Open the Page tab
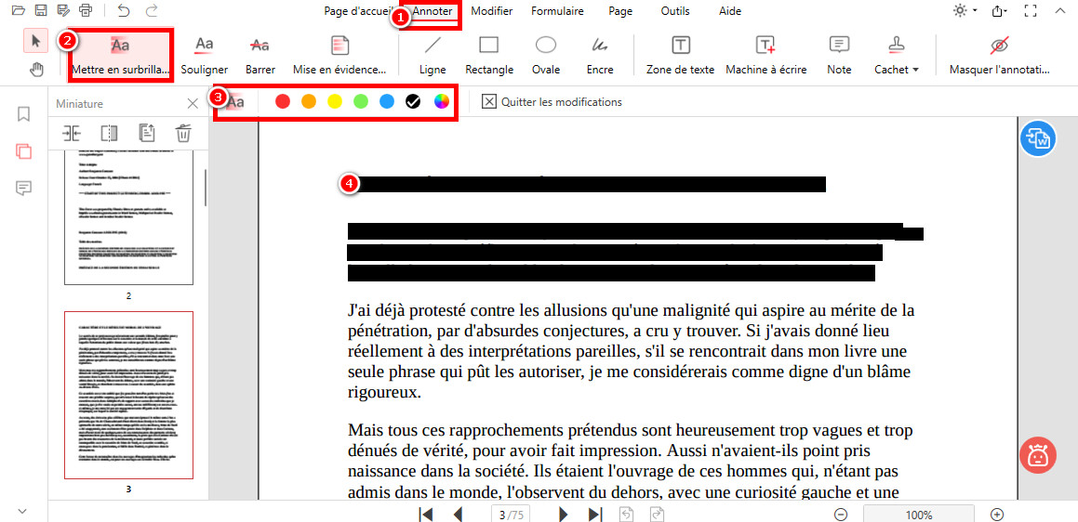The image size is (1078, 522). point(620,11)
